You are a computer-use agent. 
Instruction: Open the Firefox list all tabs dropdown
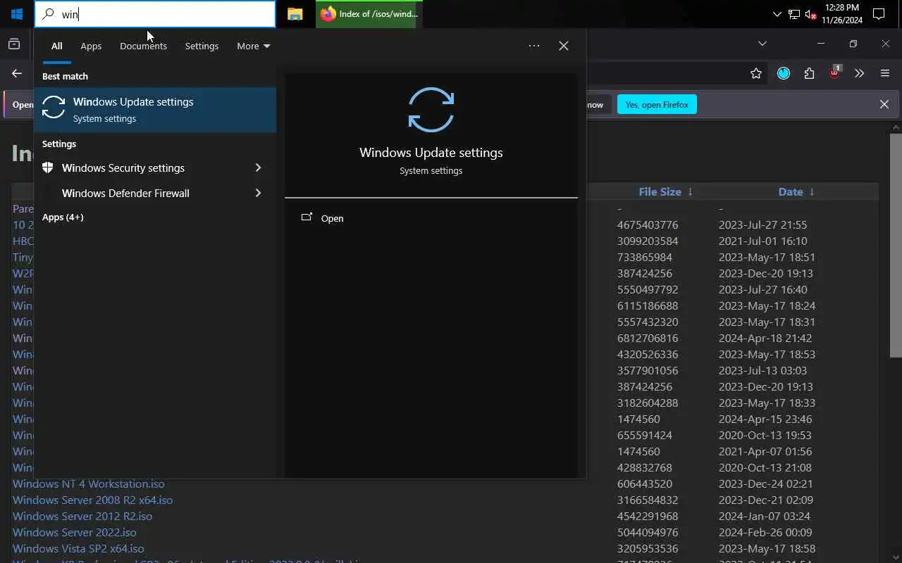tap(762, 44)
